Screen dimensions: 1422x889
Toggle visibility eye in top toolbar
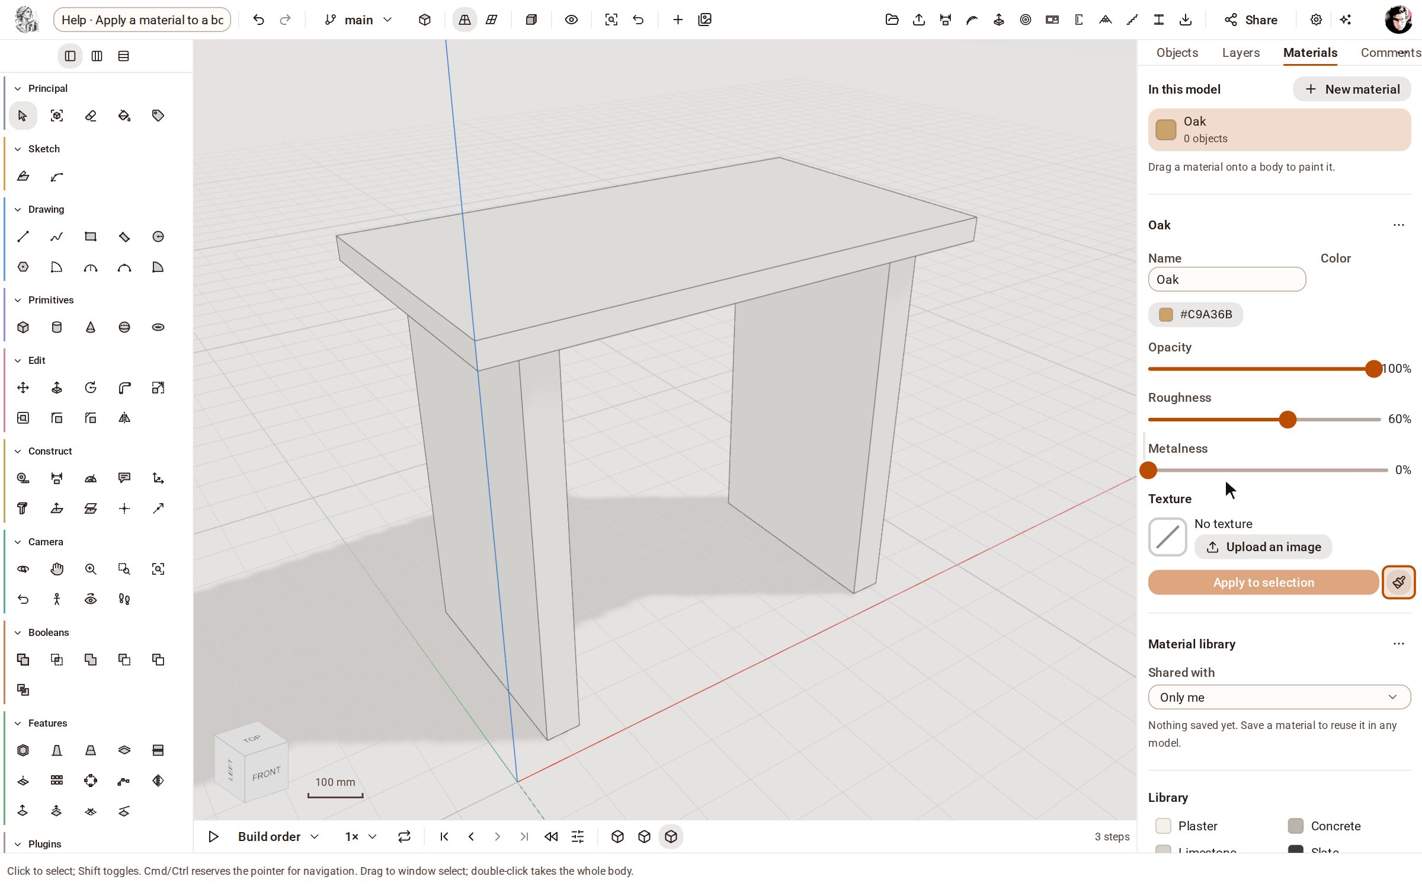click(x=571, y=20)
